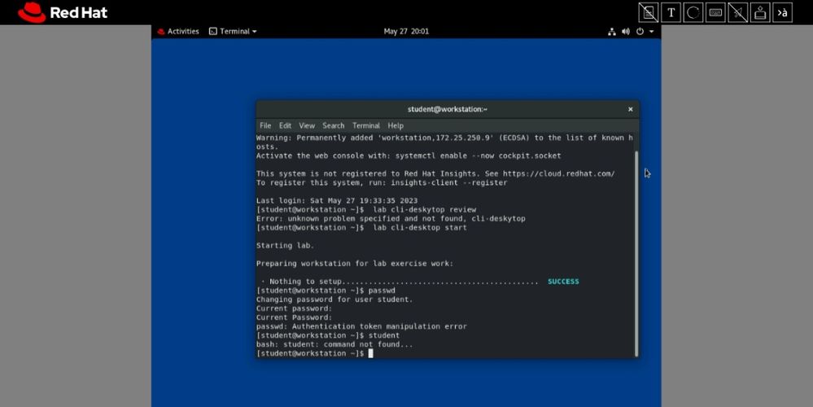
Task: Close the student@workstation terminal window
Action: pos(630,109)
